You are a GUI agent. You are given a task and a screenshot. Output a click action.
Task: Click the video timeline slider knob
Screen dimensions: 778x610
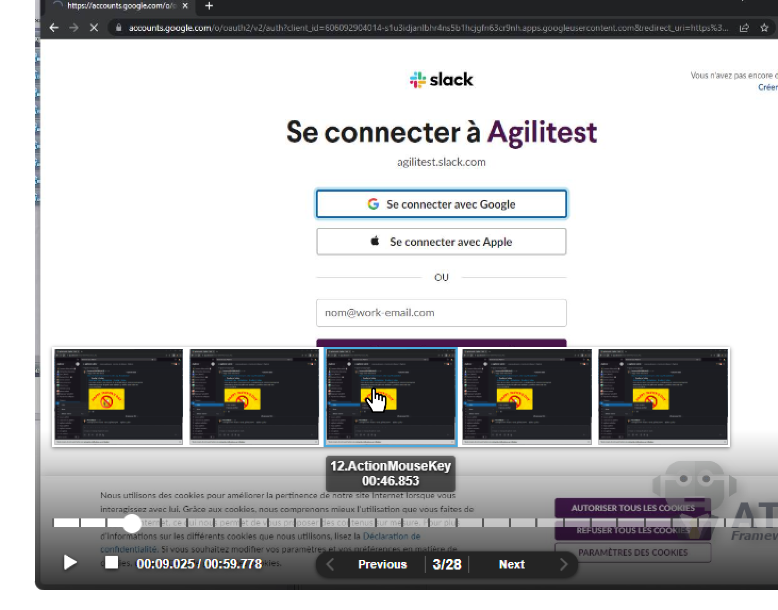[131, 523]
